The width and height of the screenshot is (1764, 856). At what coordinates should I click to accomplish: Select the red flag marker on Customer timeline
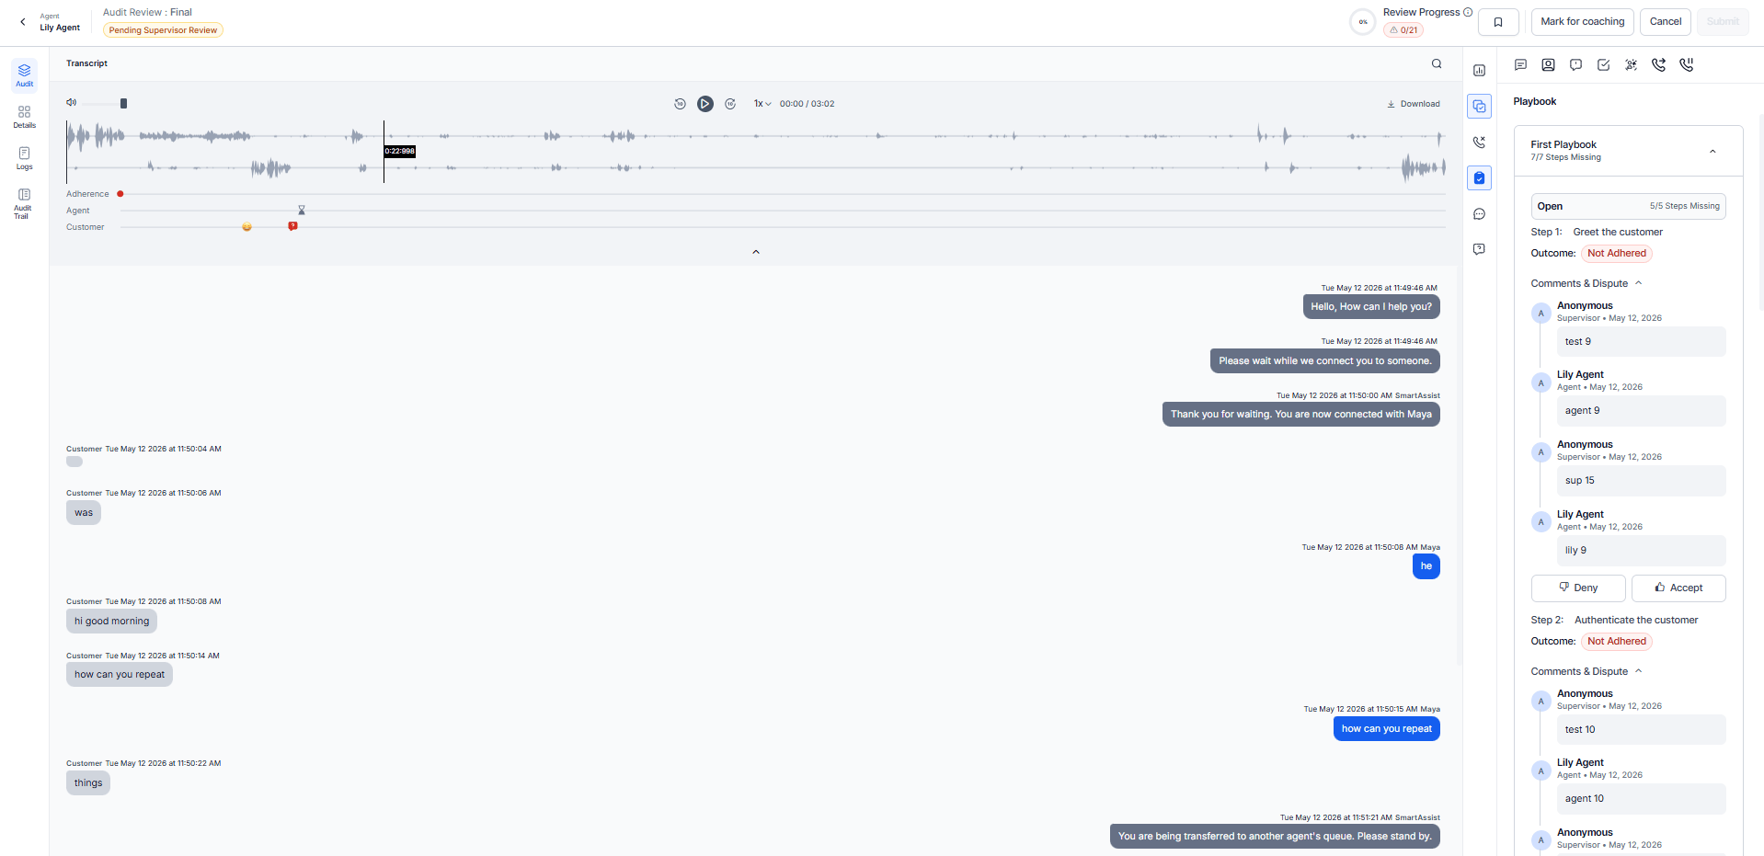tap(292, 226)
